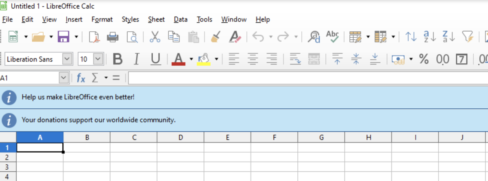The height and width of the screenshot is (181, 488).
Task: Sort descending Z to A
Action: point(449,37)
